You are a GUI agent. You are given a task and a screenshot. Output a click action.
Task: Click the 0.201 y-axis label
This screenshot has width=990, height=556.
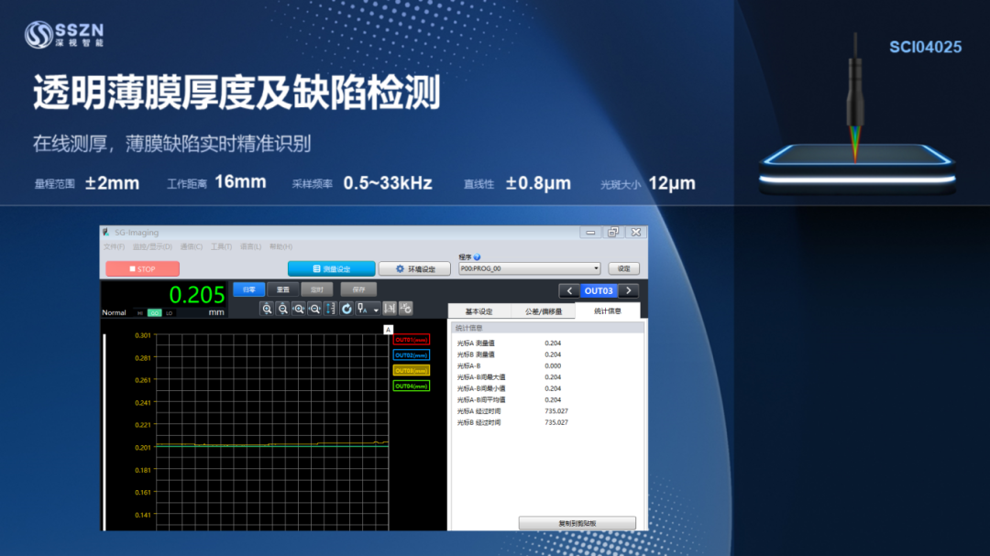pyautogui.click(x=143, y=447)
